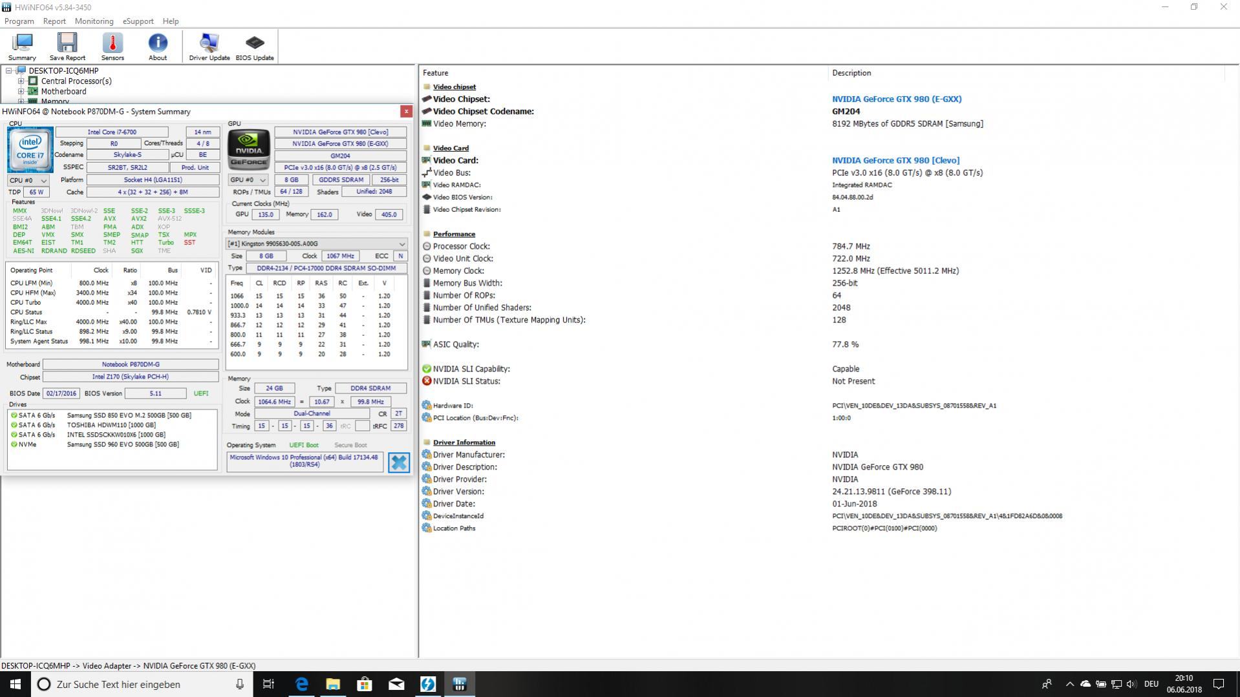This screenshot has width=1240, height=697.
Task: Click the Notebook P870DM-G motherboard field
Action: coord(131,364)
